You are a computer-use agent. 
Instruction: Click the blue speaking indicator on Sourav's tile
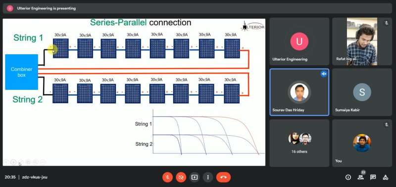coord(324,74)
